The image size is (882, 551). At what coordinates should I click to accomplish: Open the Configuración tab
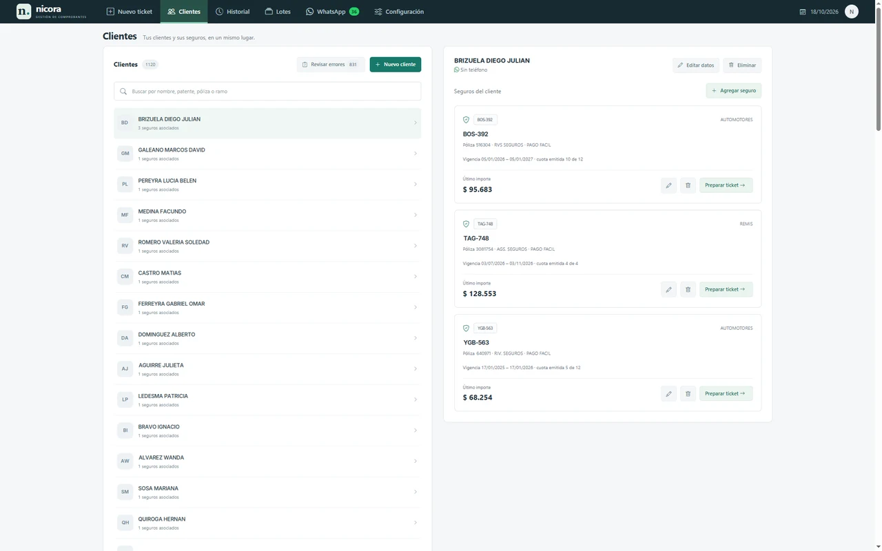pos(399,12)
